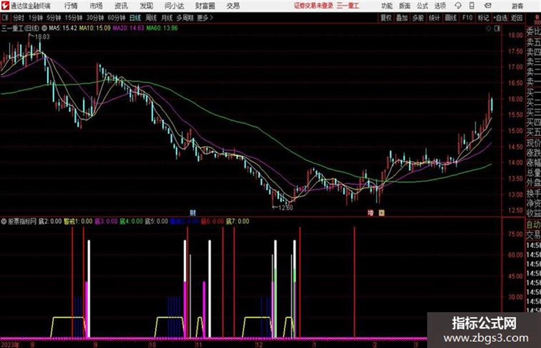Toggle the right info panel icon
Screen dimensions: 541x348
[497, 29]
